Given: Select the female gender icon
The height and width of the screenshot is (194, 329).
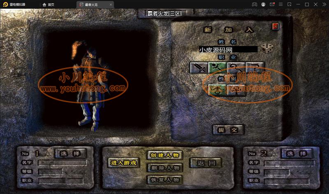Looking at the screenshot, I should pyautogui.click(x=236, y=90).
